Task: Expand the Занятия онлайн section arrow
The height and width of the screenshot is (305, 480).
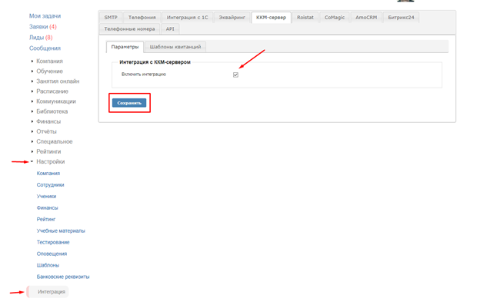Action: 32,81
